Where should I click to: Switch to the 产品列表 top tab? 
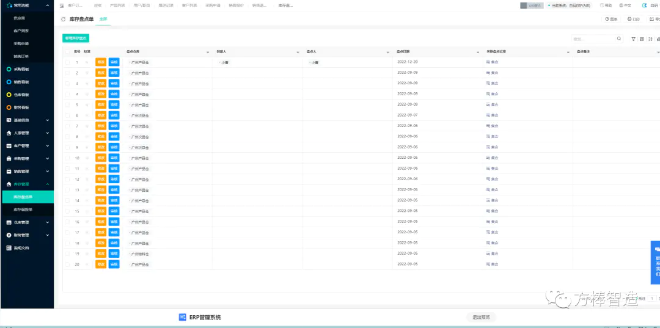coord(117,5)
